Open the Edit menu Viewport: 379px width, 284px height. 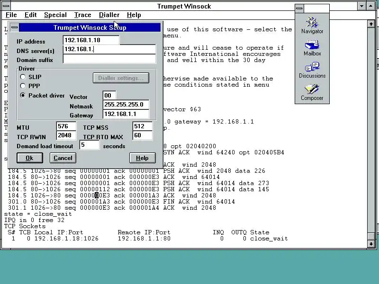[30, 15]
